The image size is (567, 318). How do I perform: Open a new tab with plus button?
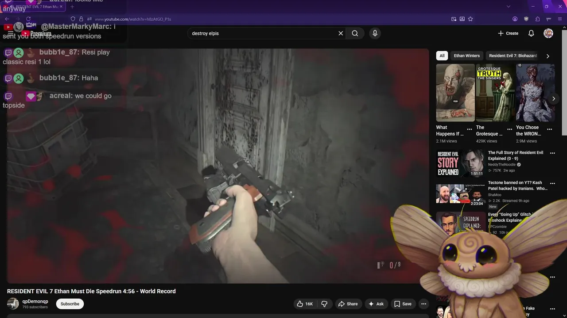click(72, 7)
